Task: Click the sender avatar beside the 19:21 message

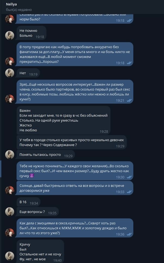Action: 10,99
